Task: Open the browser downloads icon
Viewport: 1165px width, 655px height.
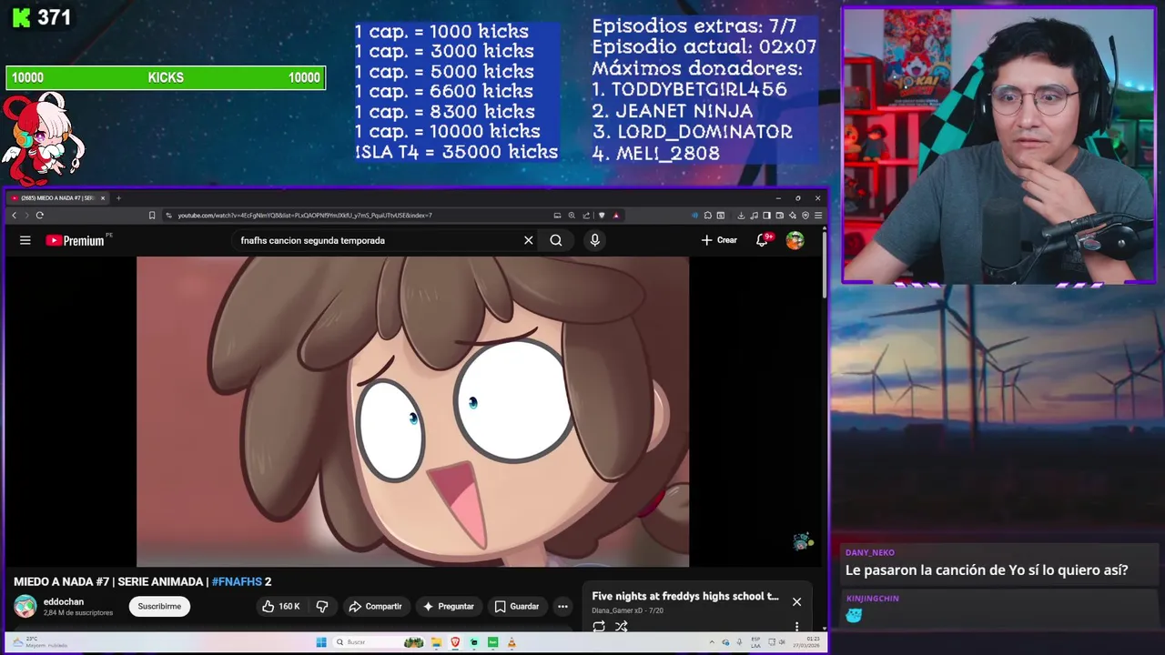Action: [x=741, y=216]
